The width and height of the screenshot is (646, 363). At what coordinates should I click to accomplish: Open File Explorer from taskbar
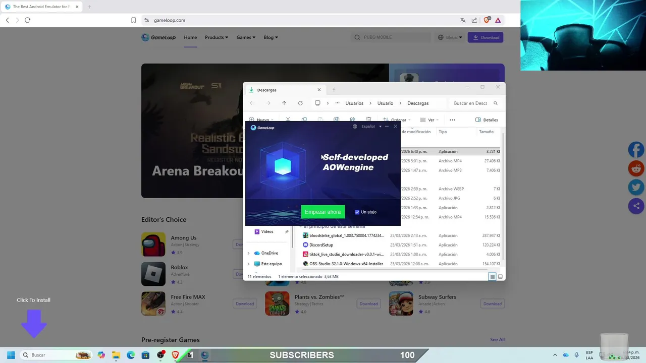pos(116,355)
